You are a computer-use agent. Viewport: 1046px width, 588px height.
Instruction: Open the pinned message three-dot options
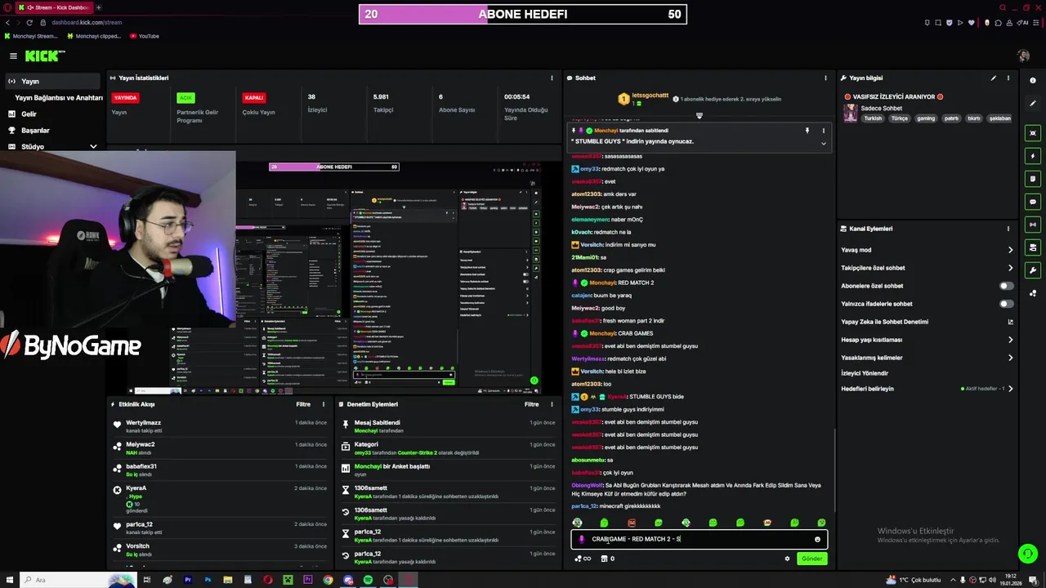823,131
